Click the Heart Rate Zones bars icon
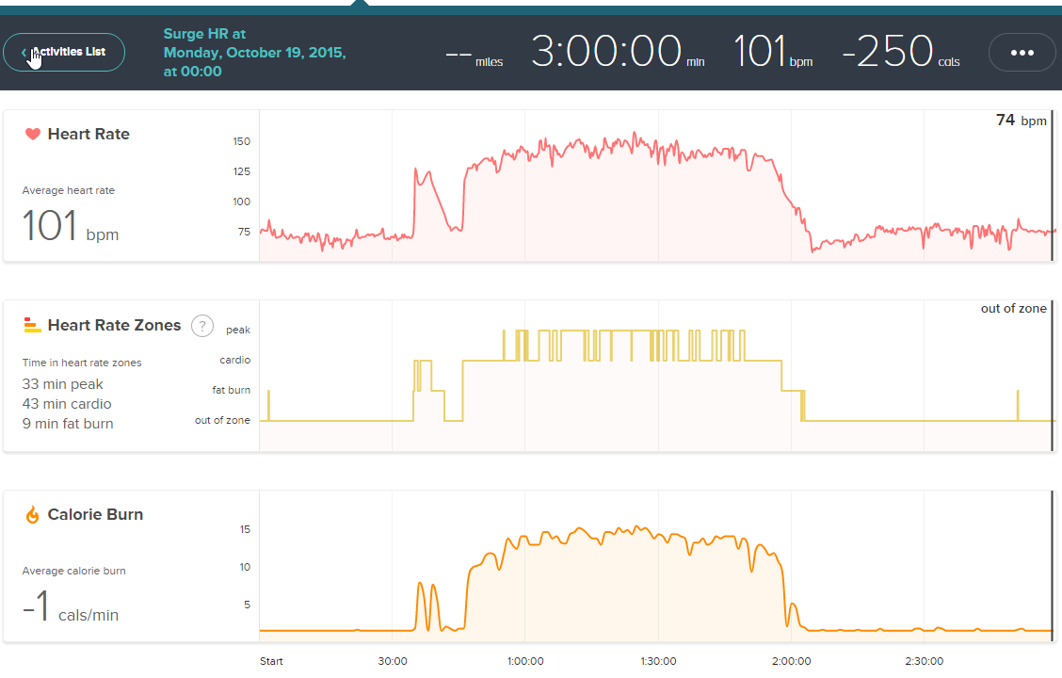1062x678 pixels. [33, 325]
